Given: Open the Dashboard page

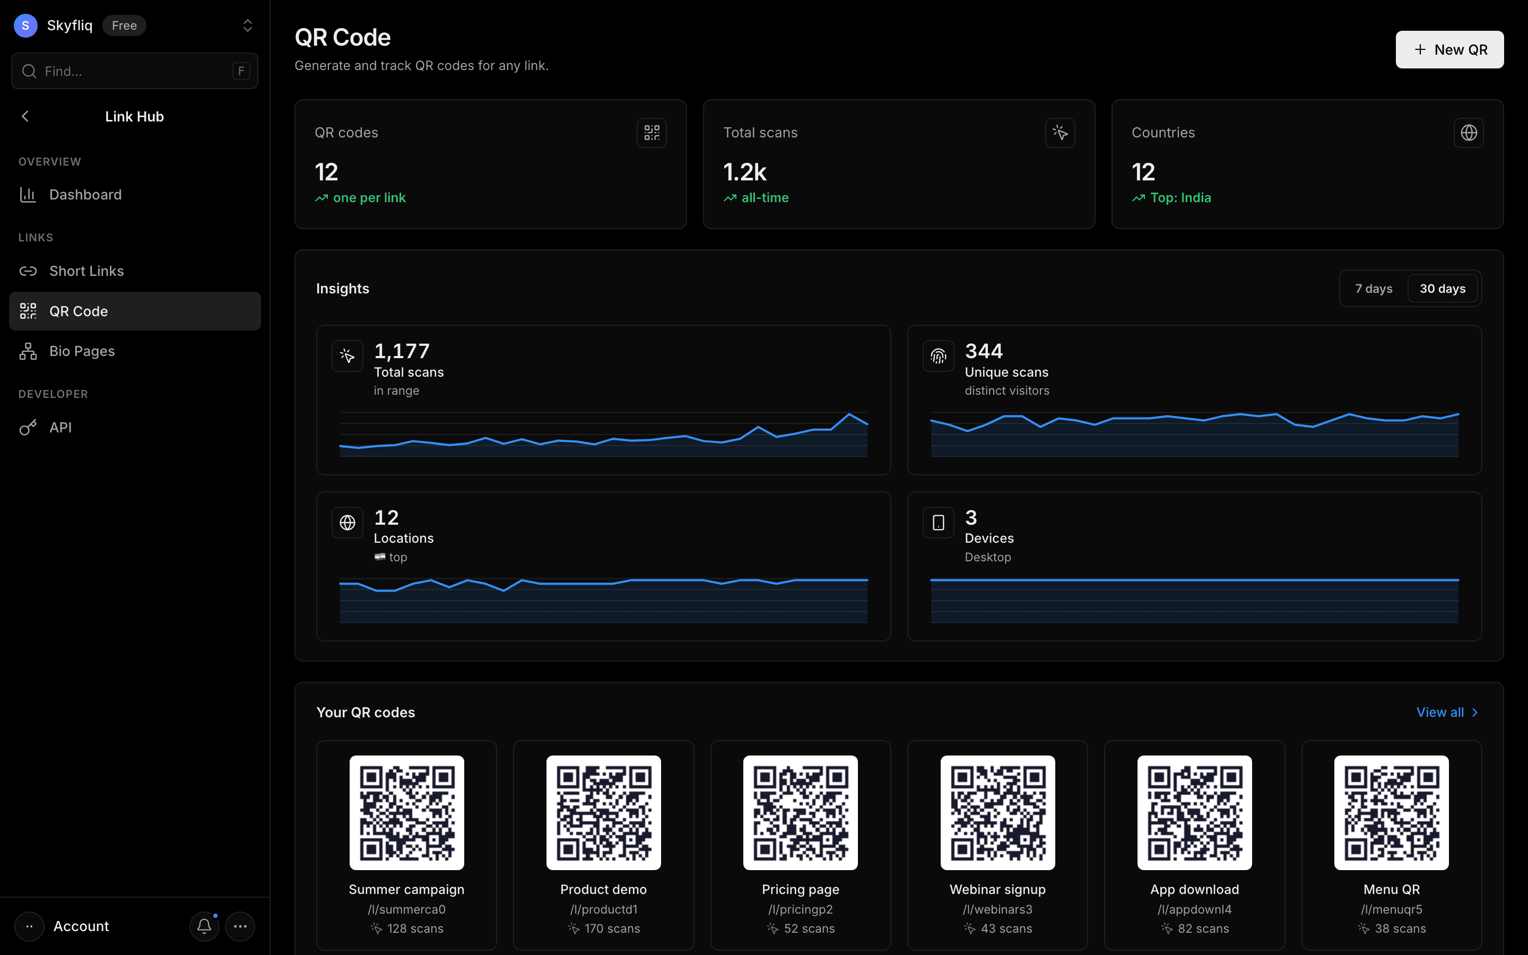Looking at the screenshot, I should 134,195.
